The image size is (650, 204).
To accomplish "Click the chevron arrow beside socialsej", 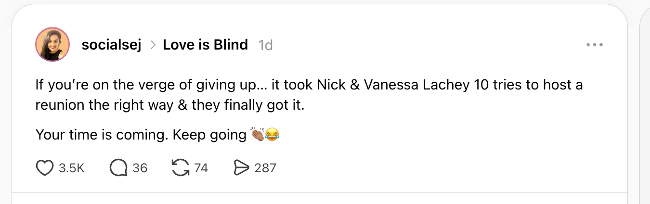I will coord(153,45).
